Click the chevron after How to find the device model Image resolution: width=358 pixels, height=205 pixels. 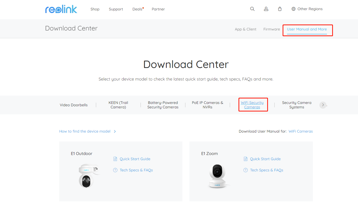tap(115, 132)
